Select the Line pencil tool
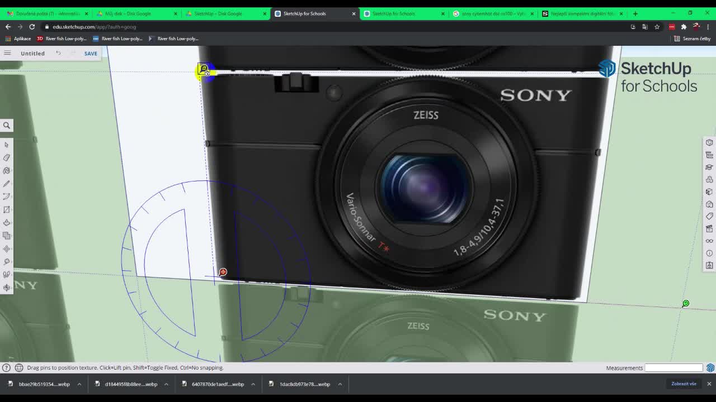Viewport: 716px width, 402px height. click(x=7, y=184)
